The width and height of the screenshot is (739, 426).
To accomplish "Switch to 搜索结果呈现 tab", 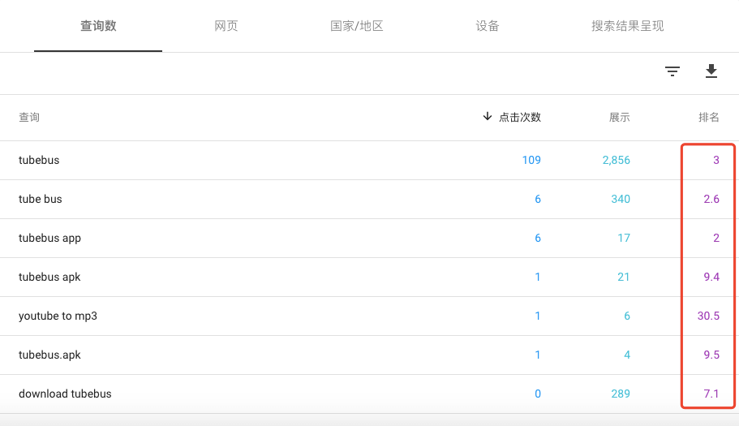I will 628,26.
